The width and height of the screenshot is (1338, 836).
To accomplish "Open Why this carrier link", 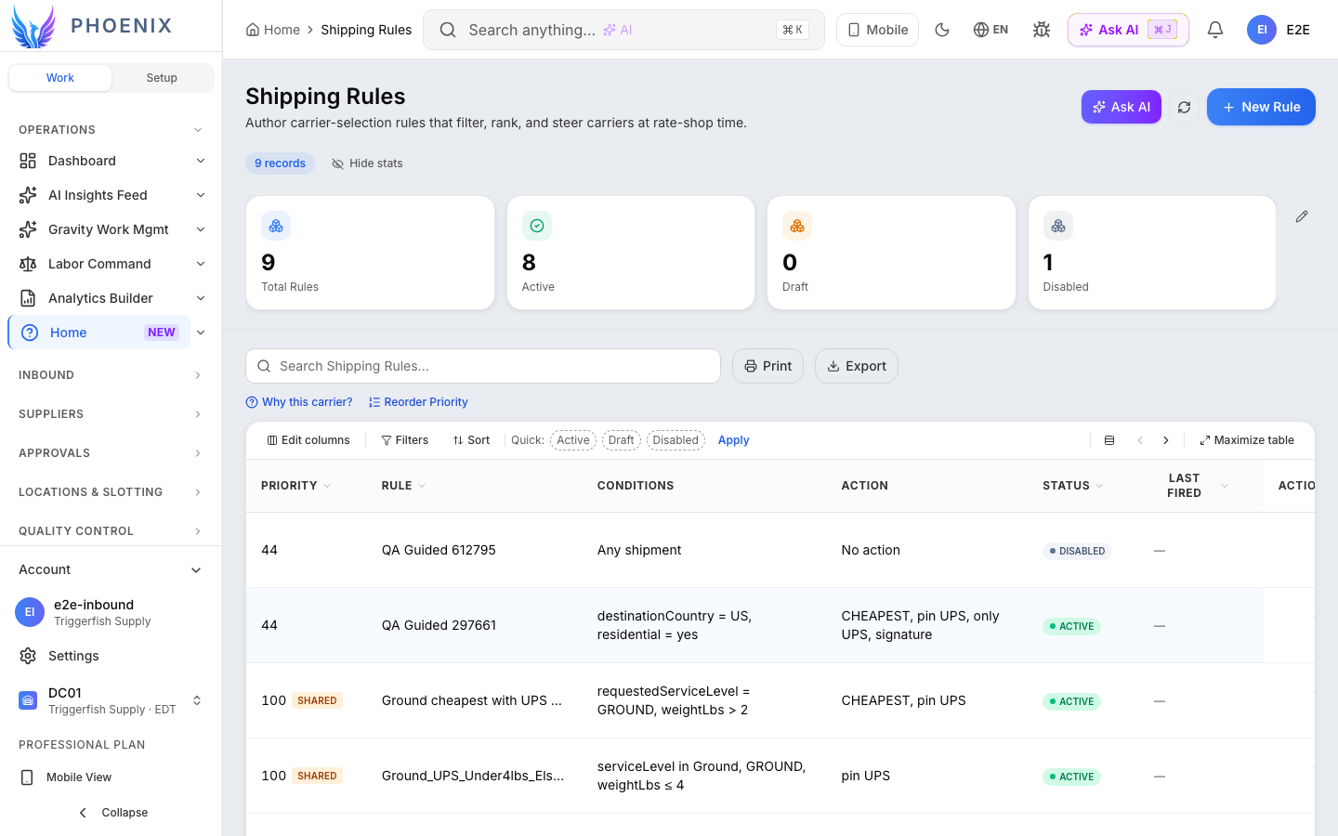I will pyautogui.click(x=299, y=402).
